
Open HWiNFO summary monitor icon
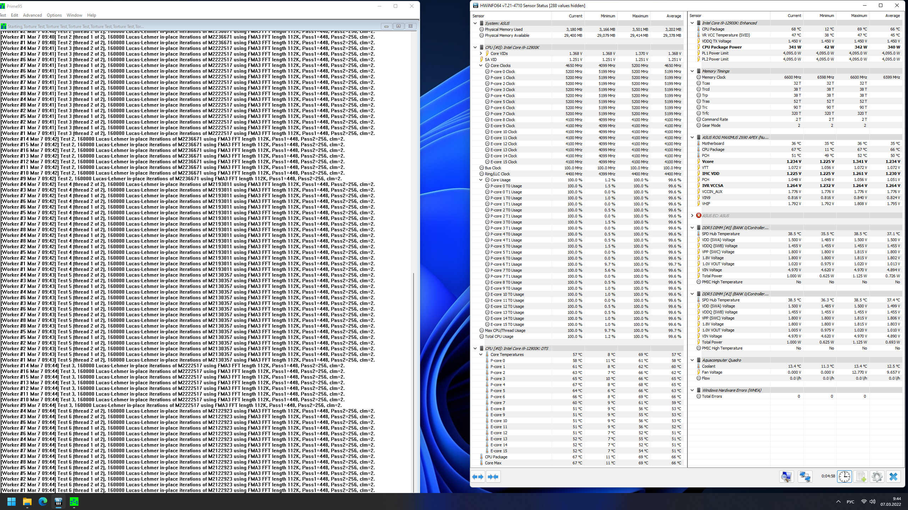(x=786, y=477)
